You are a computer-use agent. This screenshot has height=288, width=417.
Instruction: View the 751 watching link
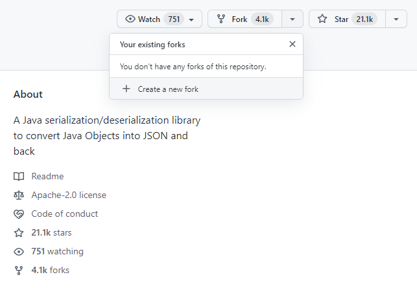[57, 251]
